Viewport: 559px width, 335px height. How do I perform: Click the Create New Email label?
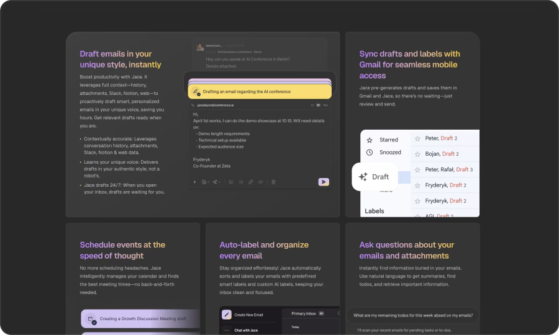(x=248, y=315)
